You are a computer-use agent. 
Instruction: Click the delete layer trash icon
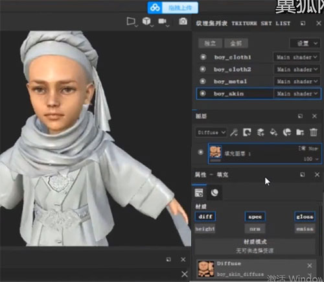(314, 132)
